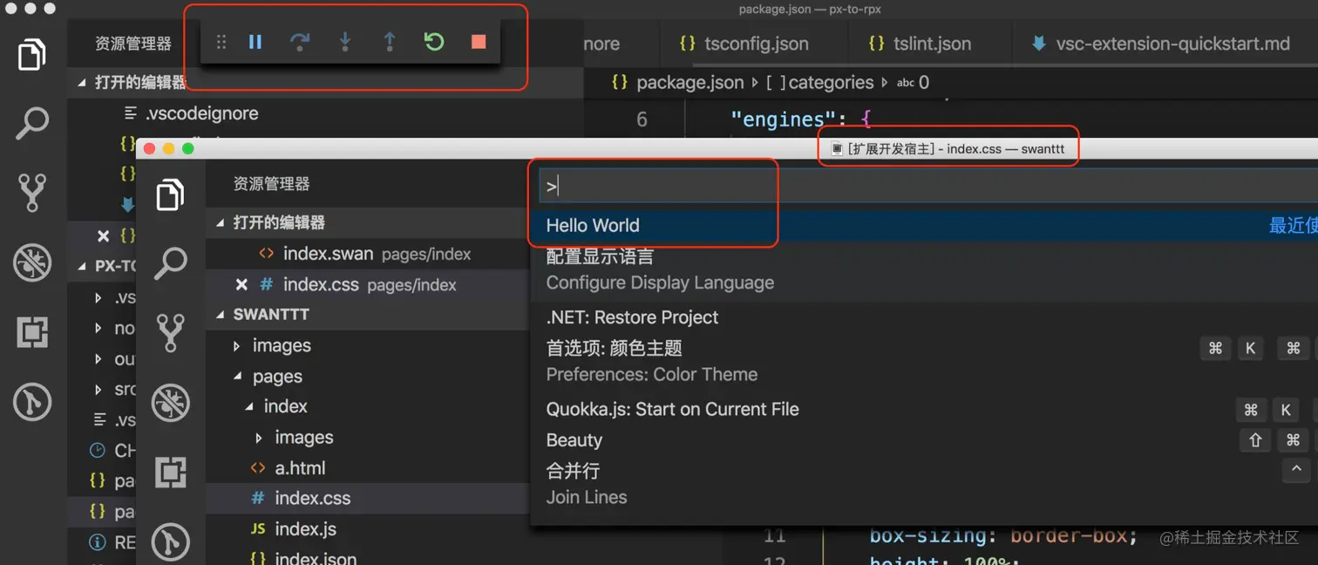Select the Beauty command
This screenshot has height=565, width=1318.
coord(924,440)
